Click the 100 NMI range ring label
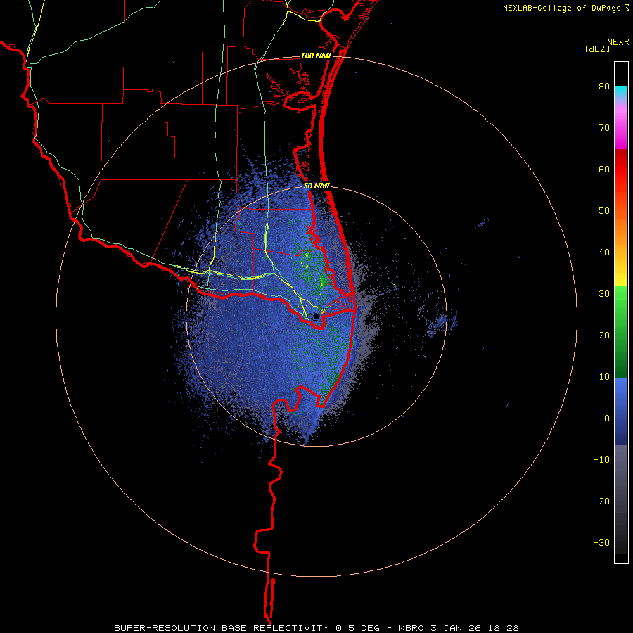The height and width of the screenshot is (633, 633). [316, 56]
